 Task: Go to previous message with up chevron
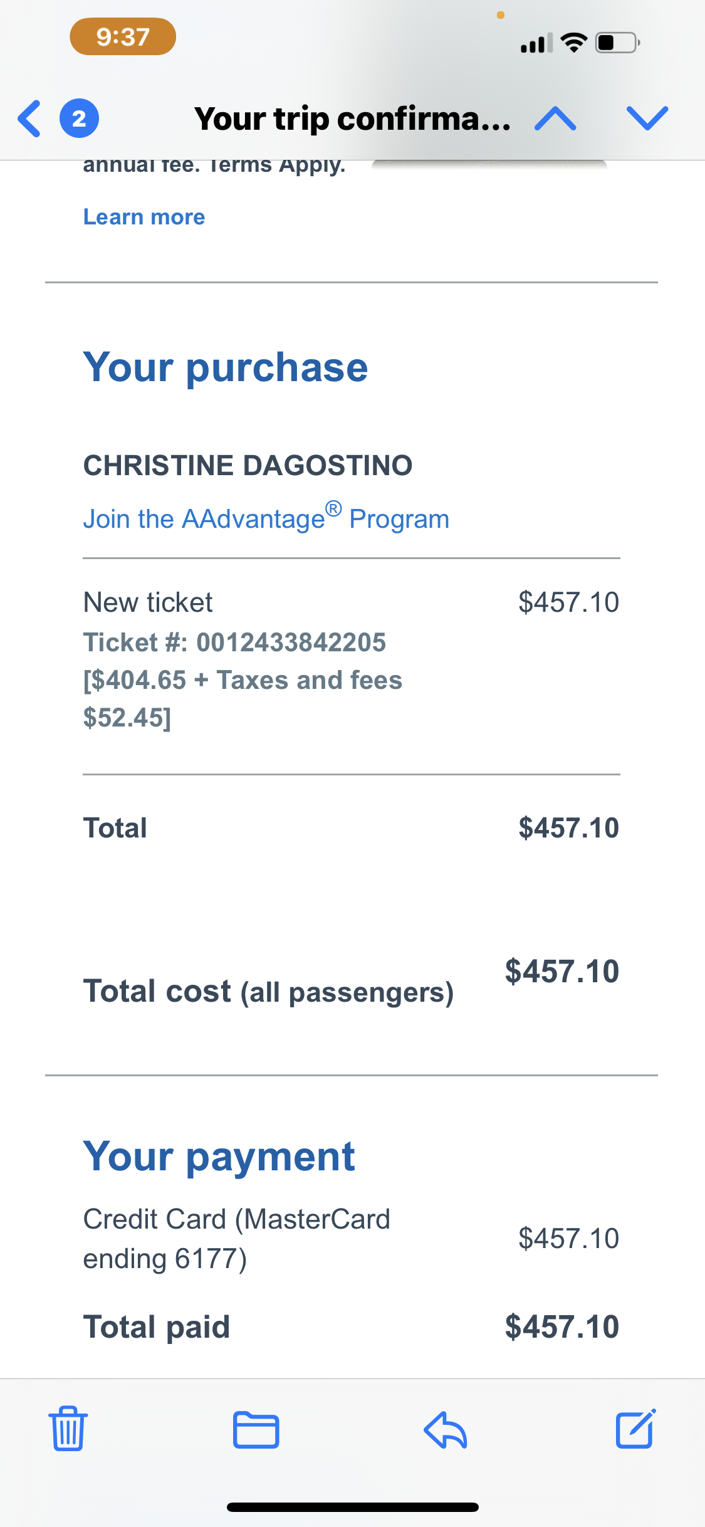tap(555, 118)
